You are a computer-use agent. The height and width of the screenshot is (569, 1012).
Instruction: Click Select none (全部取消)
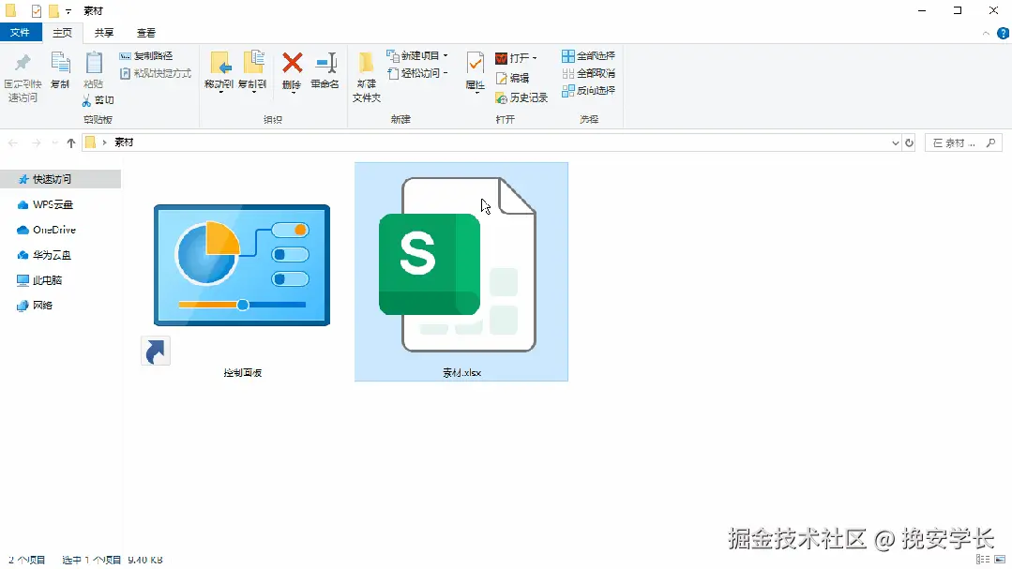pyautogui.click(x=588, y=73)
